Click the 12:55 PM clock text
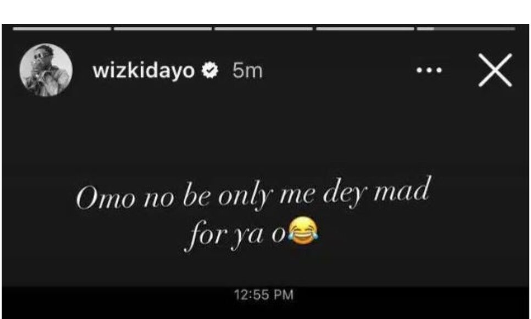 [x=264, y=295]
